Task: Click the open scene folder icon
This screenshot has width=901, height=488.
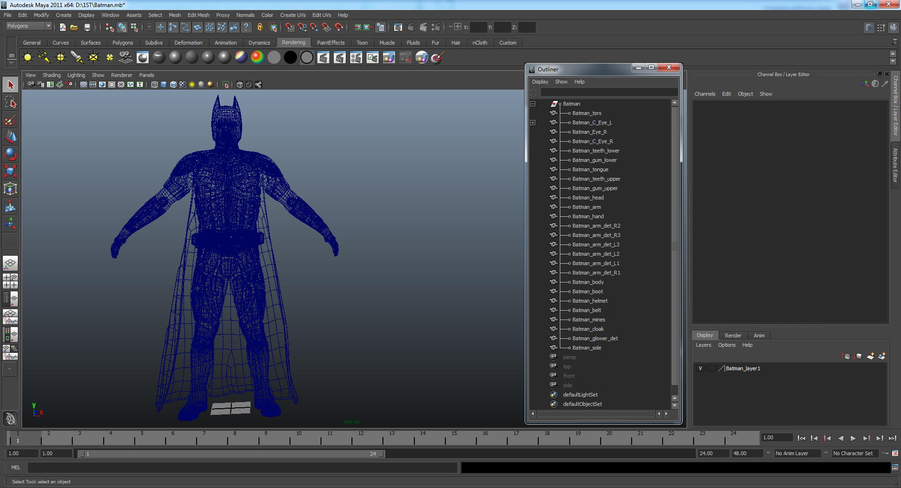Action: point(74,27)
